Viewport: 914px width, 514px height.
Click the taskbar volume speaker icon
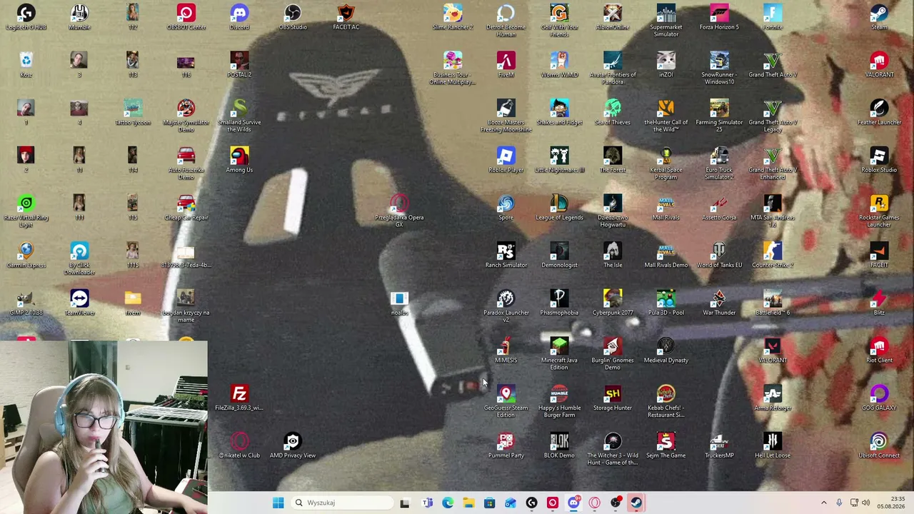coord(866,503)
